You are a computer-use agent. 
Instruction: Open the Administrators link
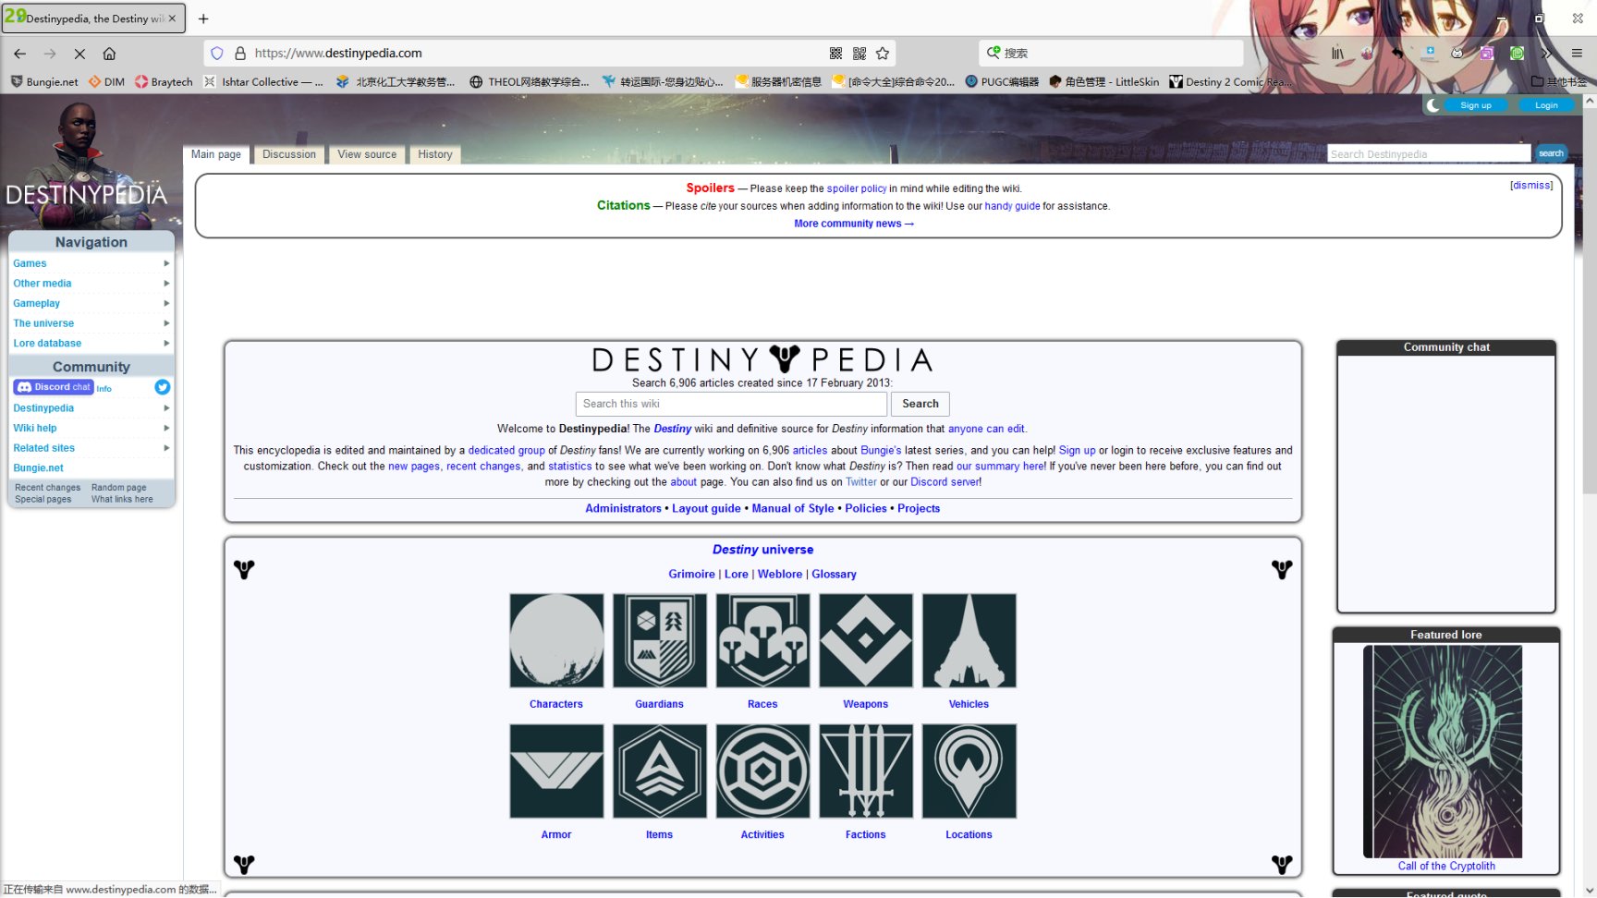[x=623, y=509]
